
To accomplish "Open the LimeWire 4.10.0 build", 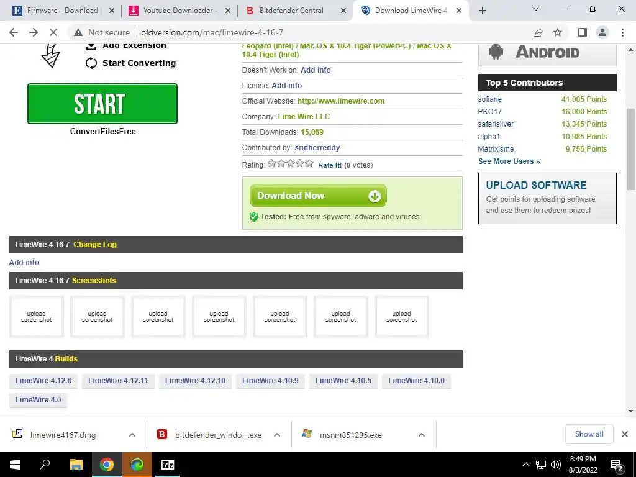I will coord(416,381).
